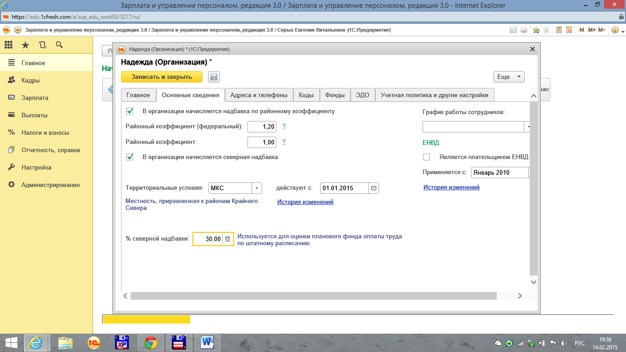
Task: Open calendar picker next to date 01.01.2015
Action: [x=374, y=188]
